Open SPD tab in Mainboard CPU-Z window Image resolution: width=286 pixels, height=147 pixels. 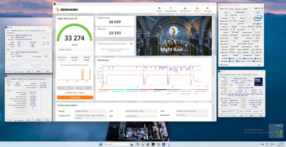26,31
